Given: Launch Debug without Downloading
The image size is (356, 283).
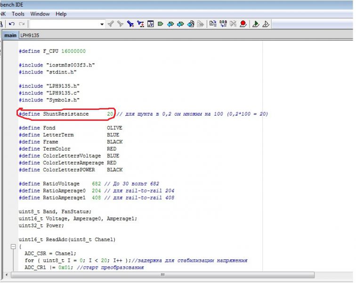Looking at the screenshot, I should tap(266, 24).
